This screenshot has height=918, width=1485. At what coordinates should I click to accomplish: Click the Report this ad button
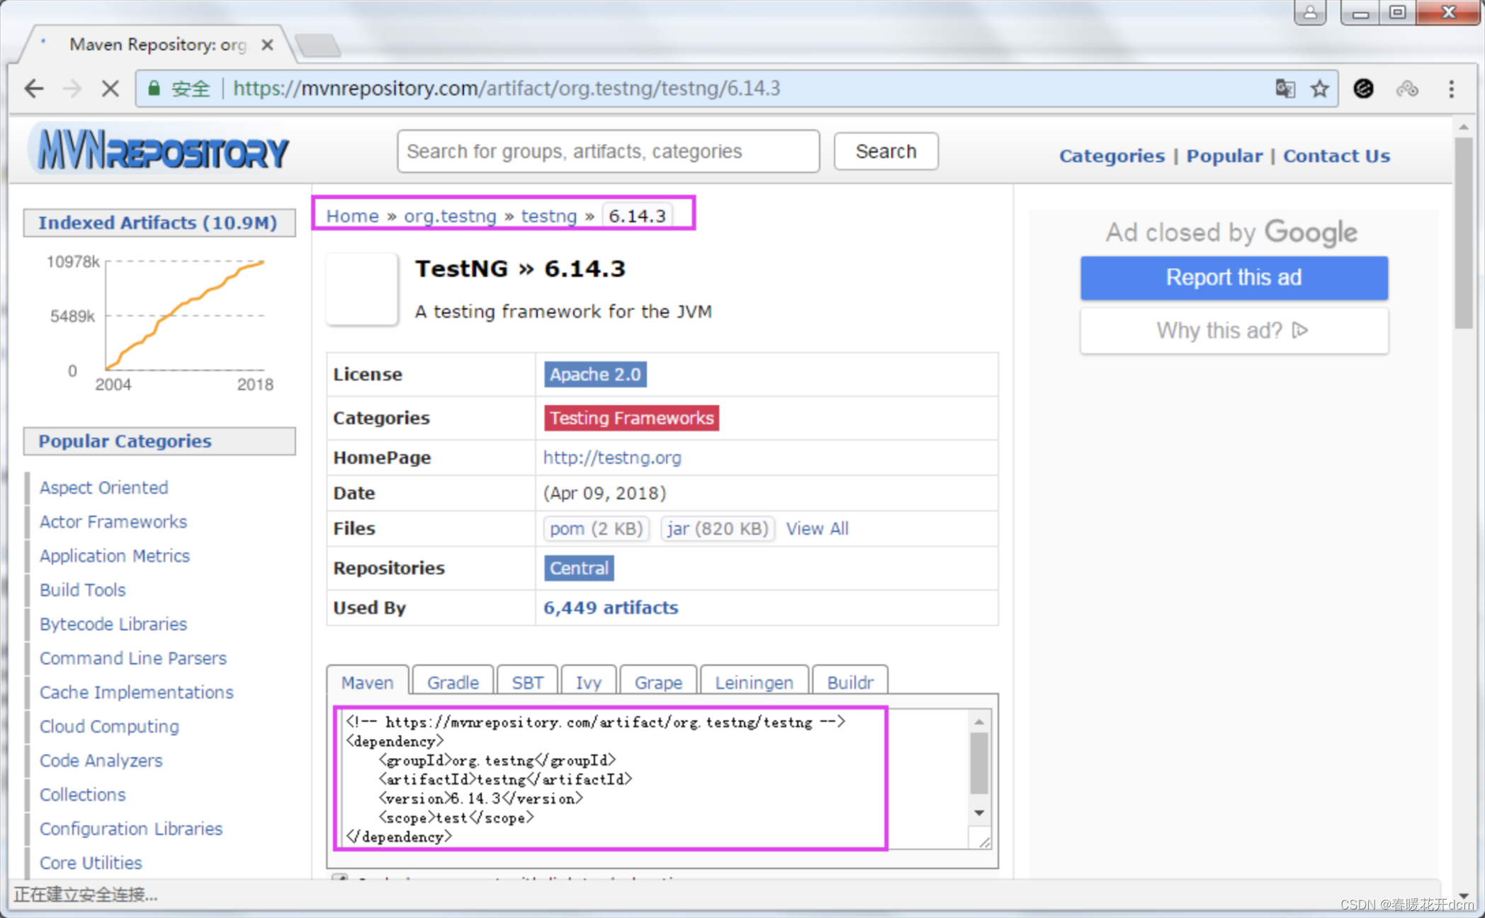point(1233,278)
